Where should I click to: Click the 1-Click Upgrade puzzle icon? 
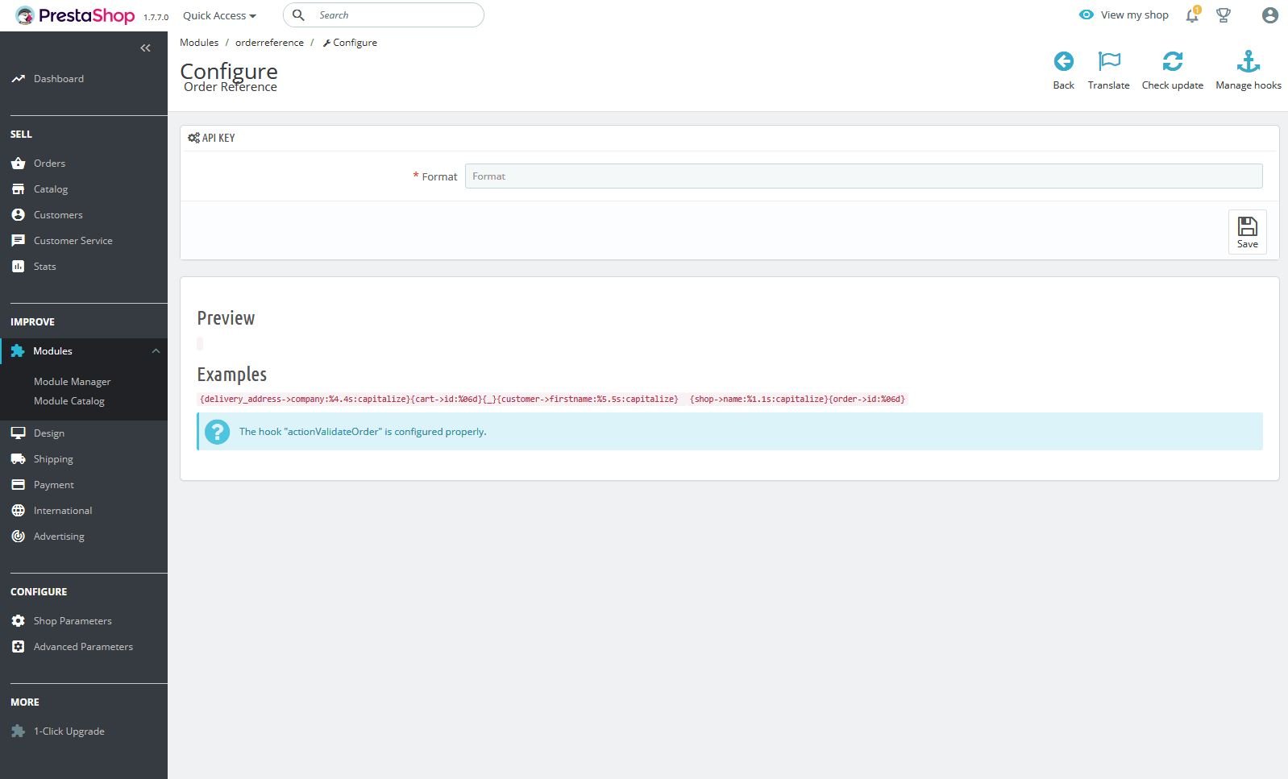pos(18,731)
